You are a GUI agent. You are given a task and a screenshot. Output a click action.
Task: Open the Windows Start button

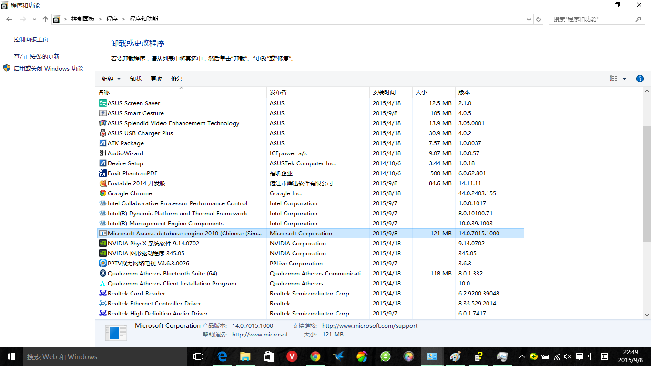(11, 356)
